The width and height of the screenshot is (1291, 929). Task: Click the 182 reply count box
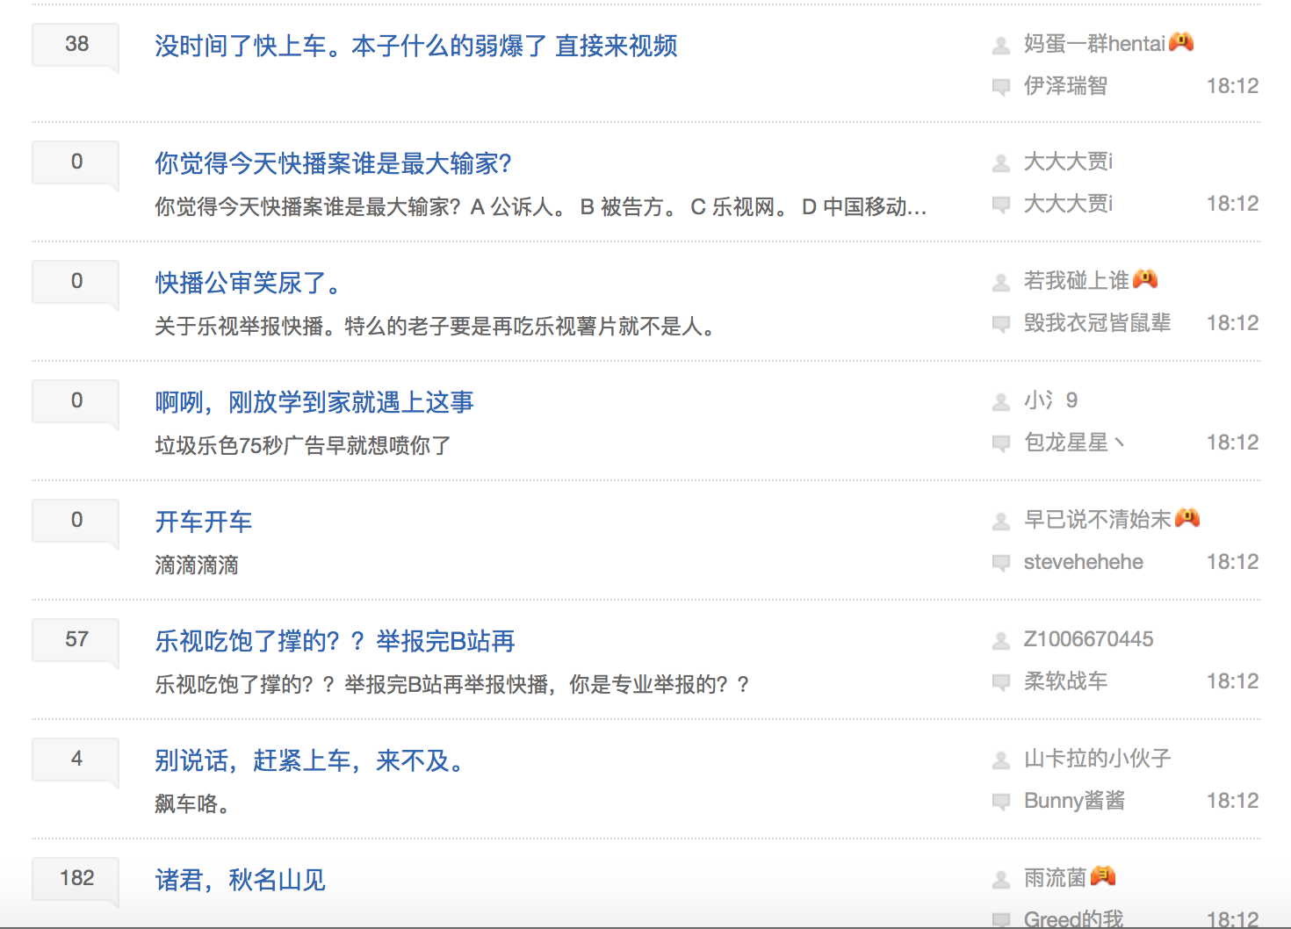point(76,878)
